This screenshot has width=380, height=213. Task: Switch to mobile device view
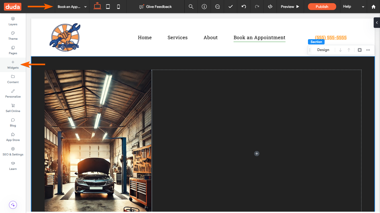tap(118, 7)
